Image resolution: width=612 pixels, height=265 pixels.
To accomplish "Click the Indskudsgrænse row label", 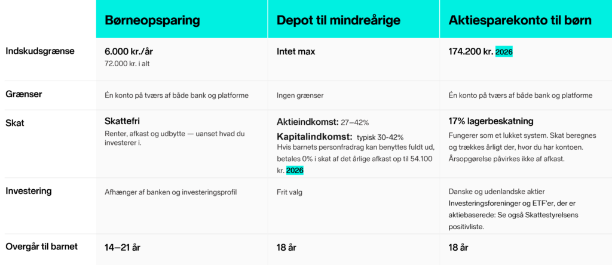I will [x=40, y=51].
